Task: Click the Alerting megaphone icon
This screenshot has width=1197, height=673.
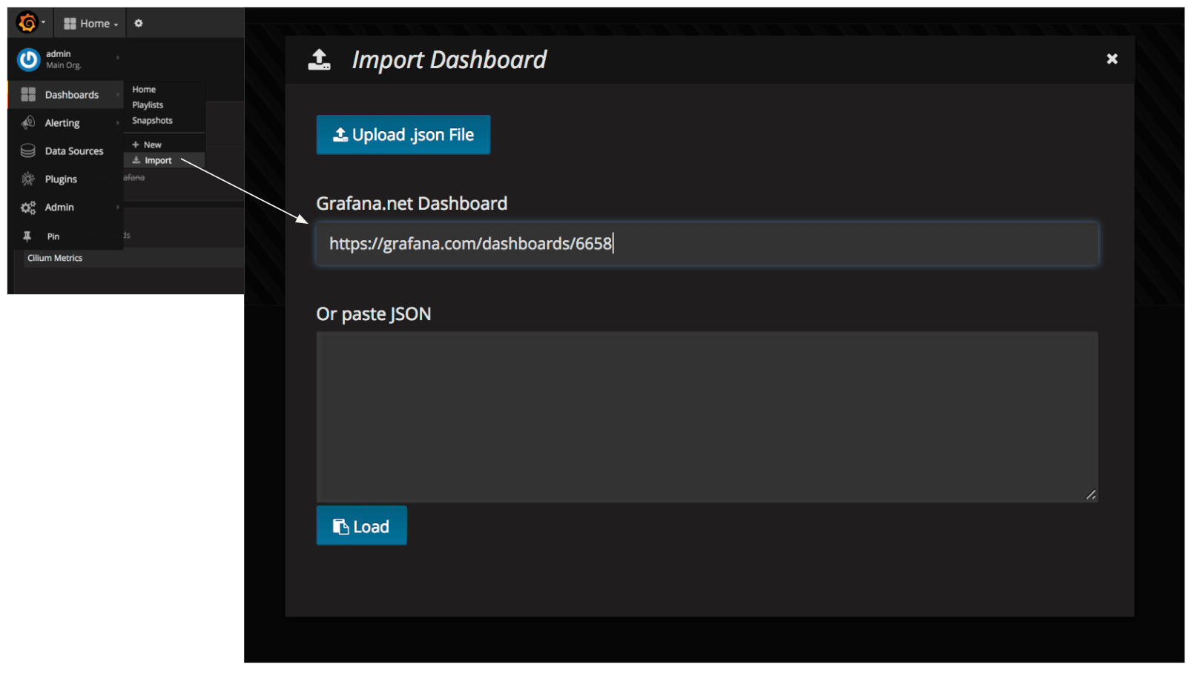Action: (x=28, y=123)
